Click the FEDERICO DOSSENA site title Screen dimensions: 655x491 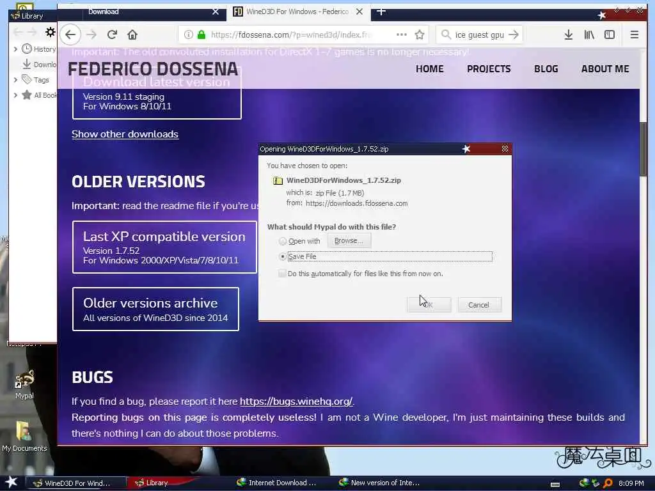[153, 69]
